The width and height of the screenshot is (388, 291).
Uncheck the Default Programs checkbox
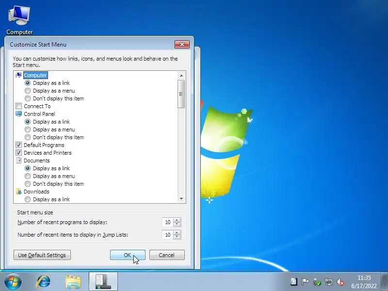[x=18, y=145]
